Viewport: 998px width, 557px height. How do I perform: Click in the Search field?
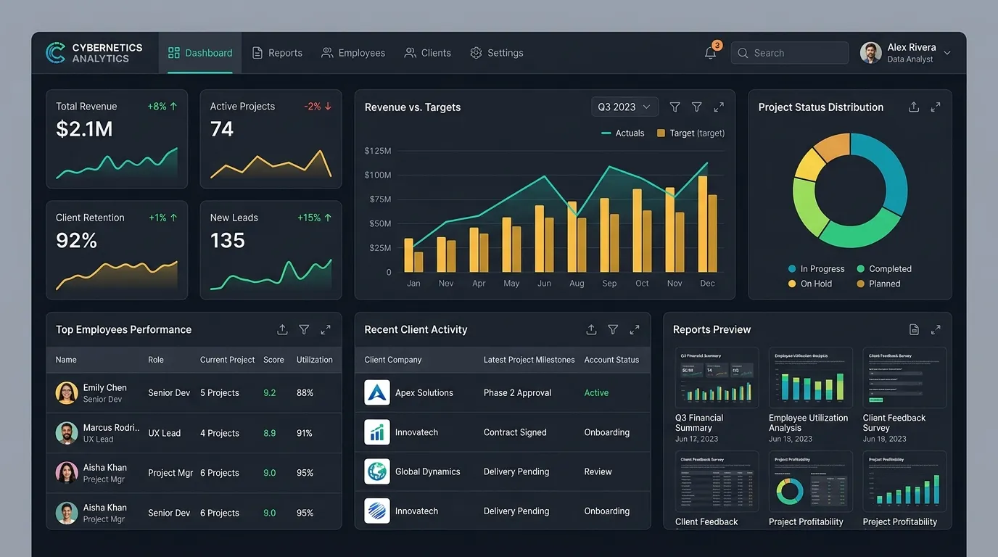[x=790, y=53]
